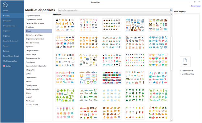Open the drinks and cocktails clipart thumbnail
Screen dimensions: 202x123
click(x=135, y=113)
